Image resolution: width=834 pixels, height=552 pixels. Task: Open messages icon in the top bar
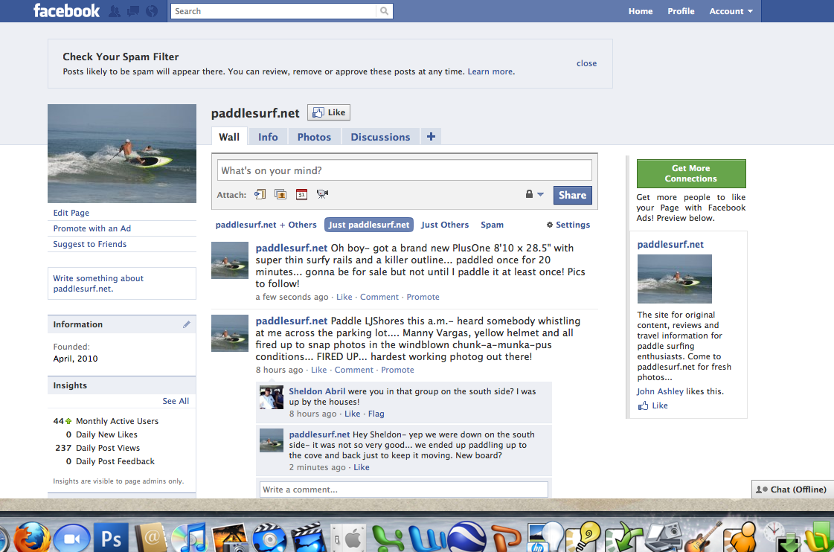pyautogui.click(x=132, y=11)
